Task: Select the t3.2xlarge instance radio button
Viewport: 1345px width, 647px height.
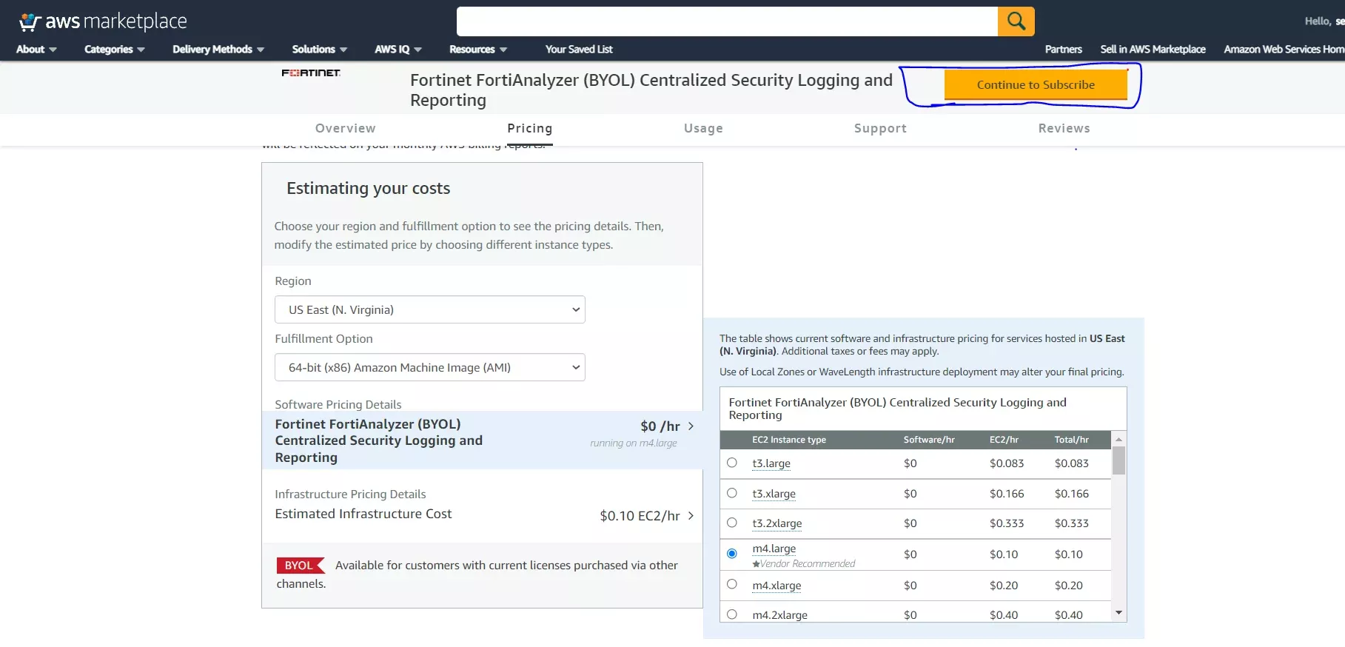Action: [732, 523]
